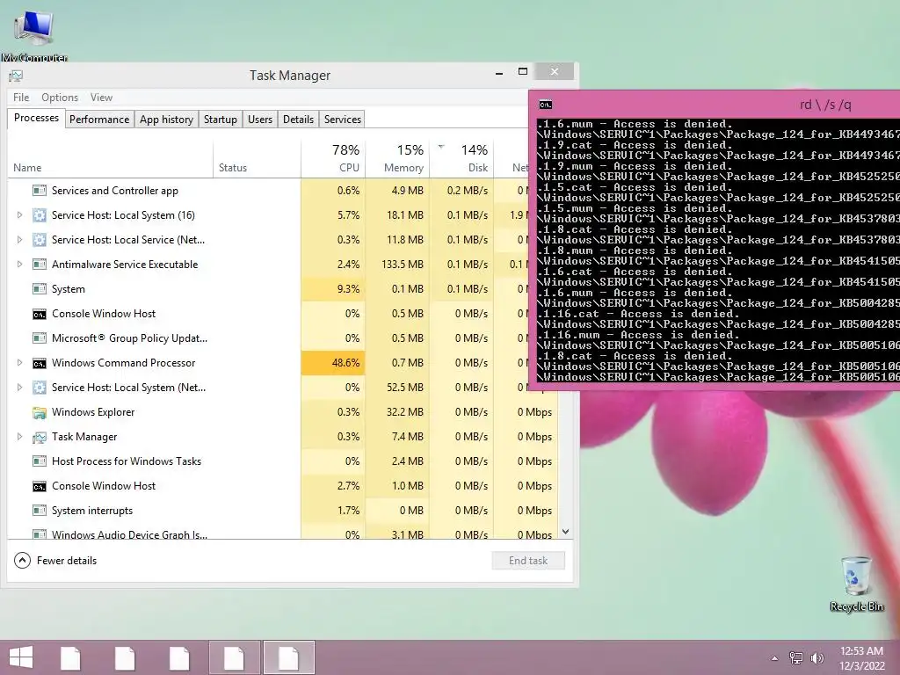Image resolution: width=900 pixels, height=675 pixels.
Task: Switch to the App history tab
Action: 166,120
